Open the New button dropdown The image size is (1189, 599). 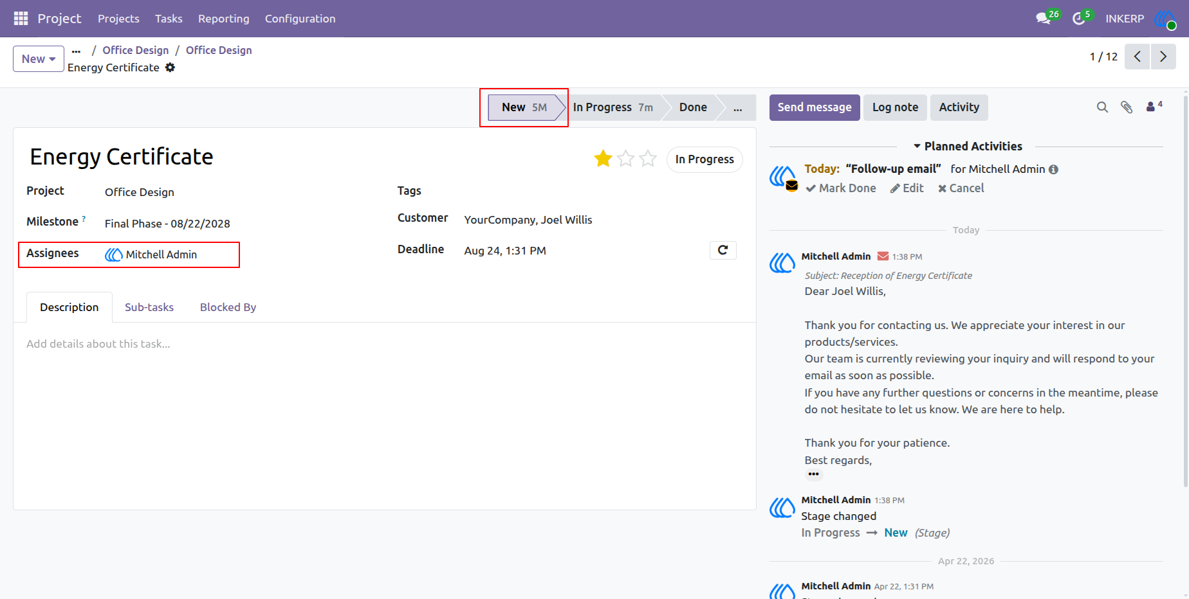(x=39, y=58)
